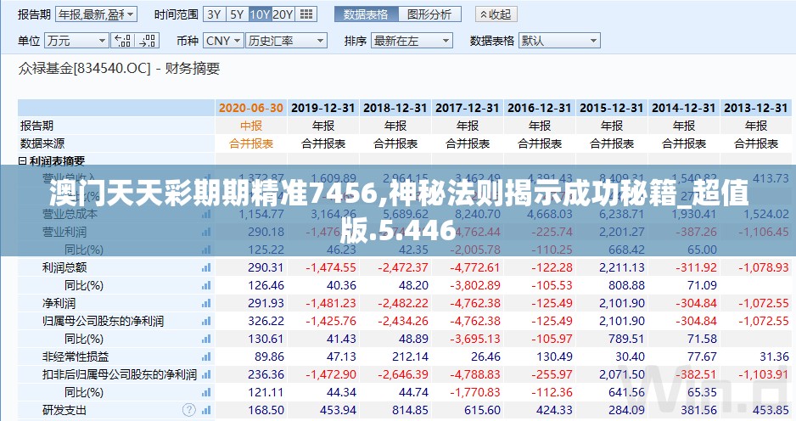Open chart icon in 同比 row showing 126.46
Viewport: 796px width, 421px height.
(206, 285)
